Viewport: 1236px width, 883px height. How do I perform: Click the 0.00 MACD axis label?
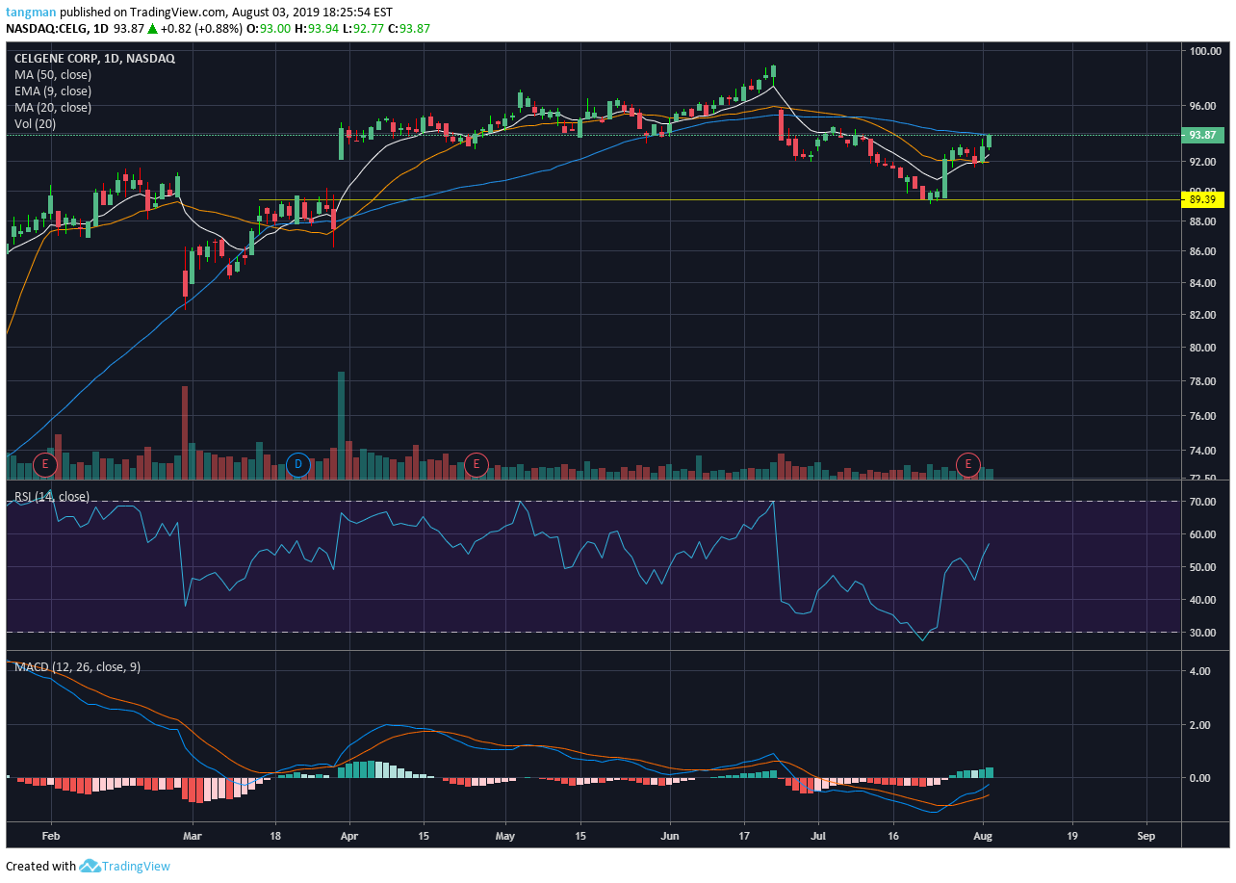[1199, 778]
